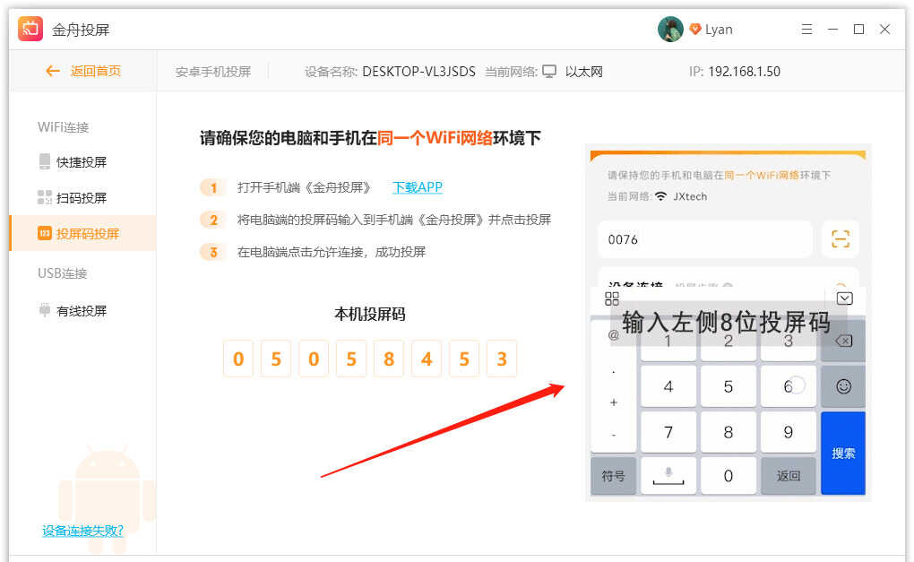
Task: Open the hamburger menu in title bar
Action: coord(806,30)
